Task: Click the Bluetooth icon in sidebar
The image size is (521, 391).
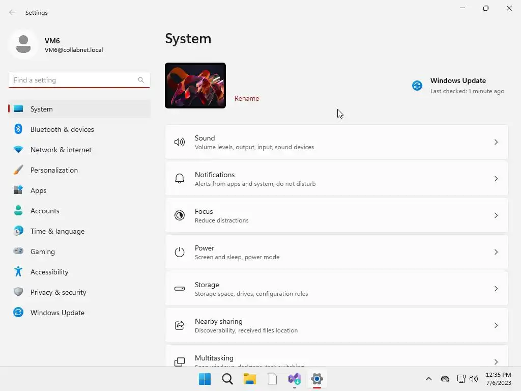Action: 18,129
